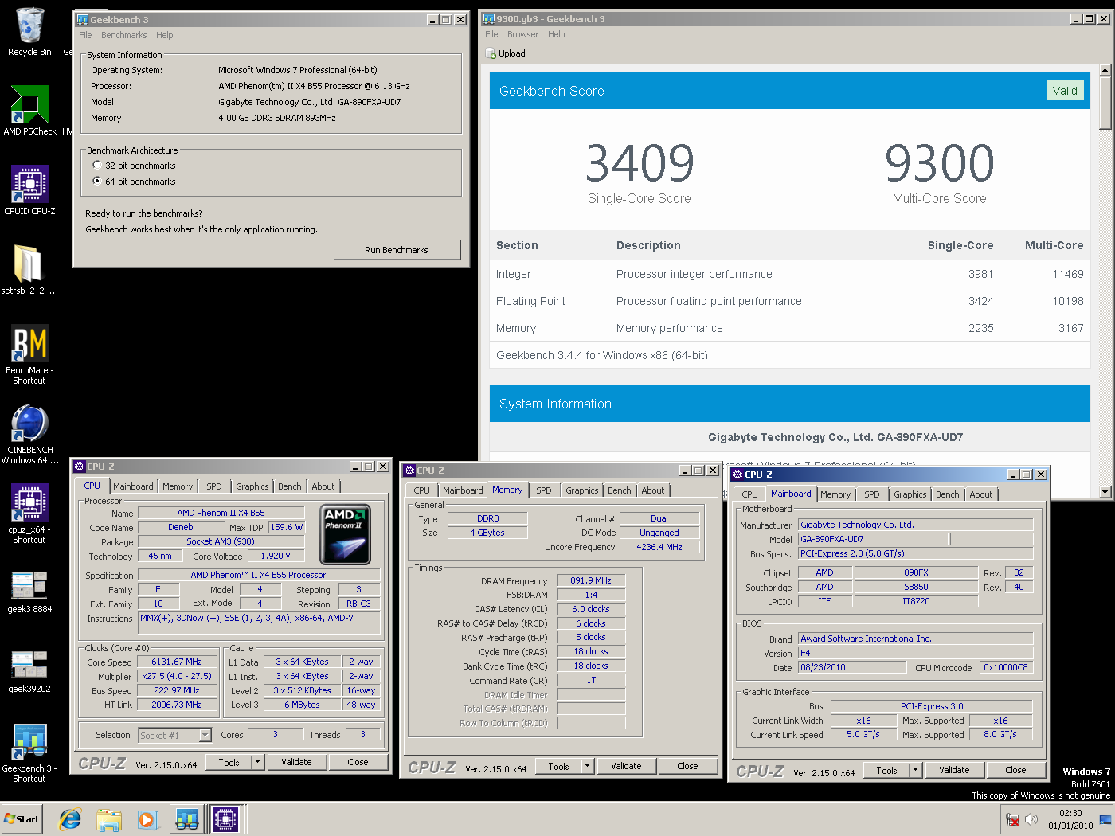Switch to Geekbench taskbar button
The height and width of the screenshot is (836, 1115).
pos(187,819)
